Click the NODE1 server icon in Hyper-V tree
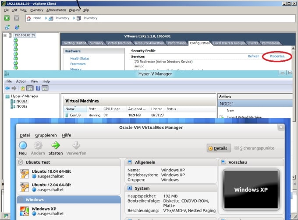298x220 pixels. (x=13, y=101)
